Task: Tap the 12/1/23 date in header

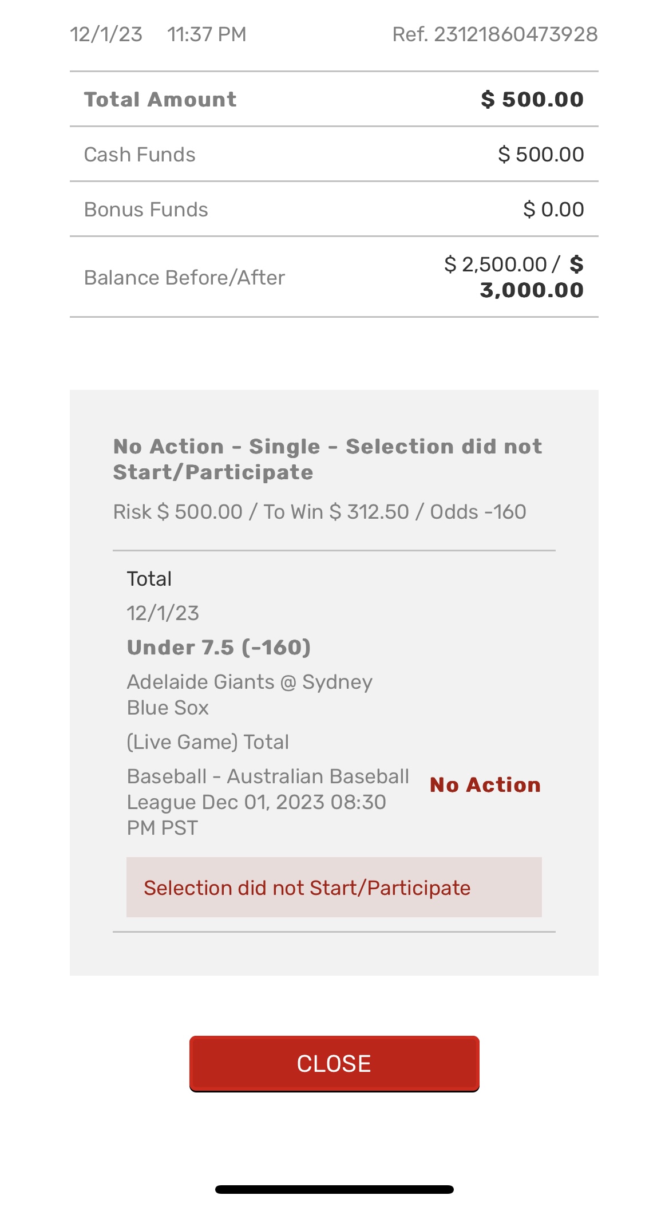Action: pyautogui.click(x=106, y=34)
